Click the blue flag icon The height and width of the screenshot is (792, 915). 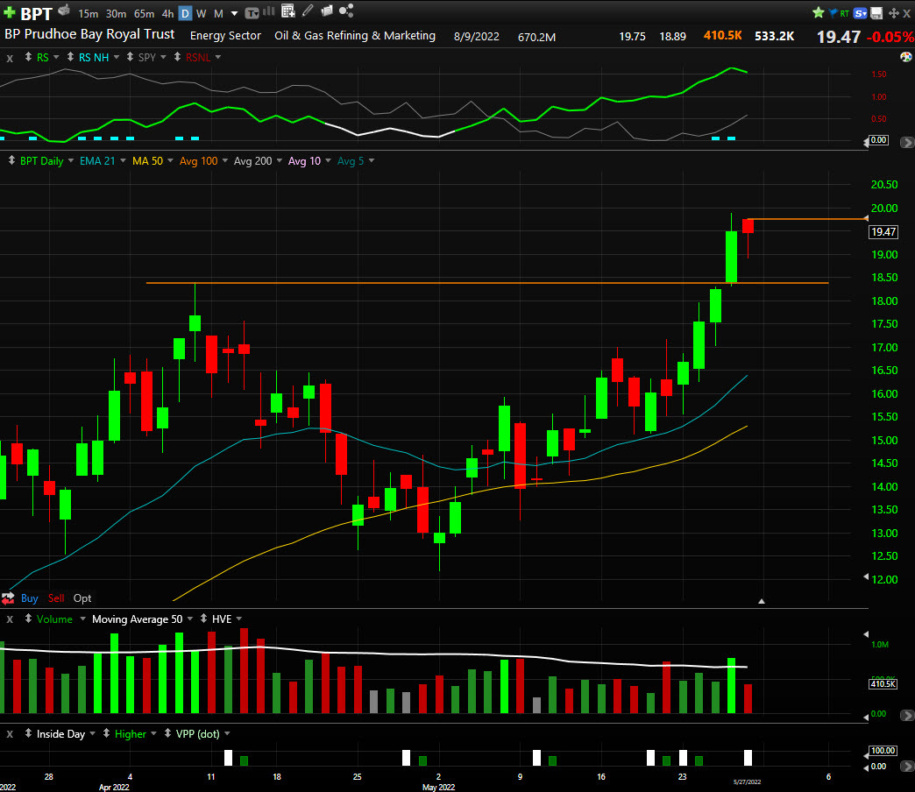coord(833,12)
